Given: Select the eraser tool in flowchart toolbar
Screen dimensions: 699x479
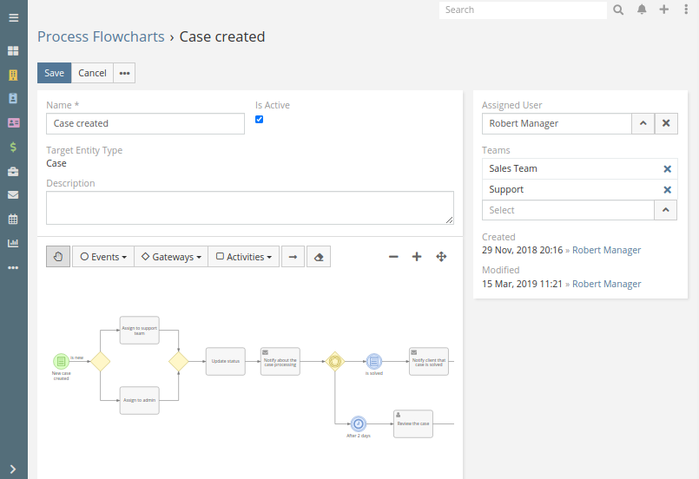Looking at the screenshot, I should (x=319, y=257).
